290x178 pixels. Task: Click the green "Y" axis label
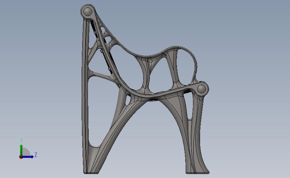(21, 141)
